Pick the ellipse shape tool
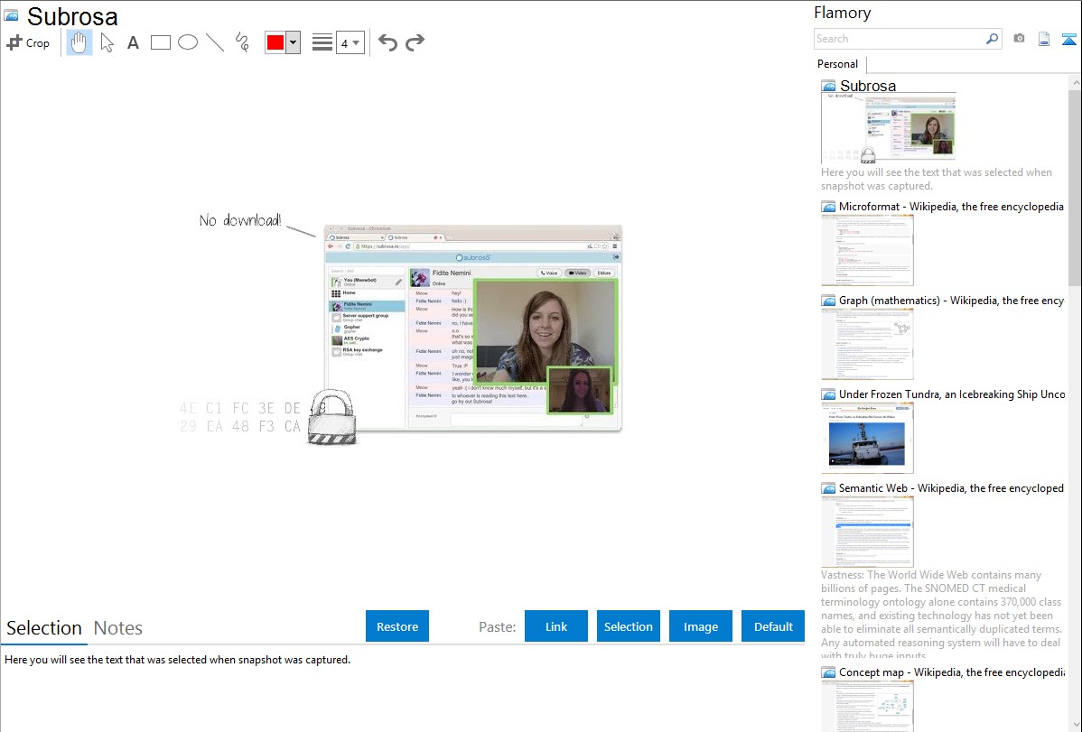Viewport: 1082px width, 732px height. click(188, 42)
